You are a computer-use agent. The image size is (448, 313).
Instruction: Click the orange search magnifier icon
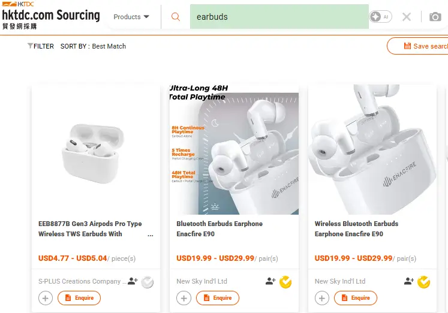tap(176, 17)
